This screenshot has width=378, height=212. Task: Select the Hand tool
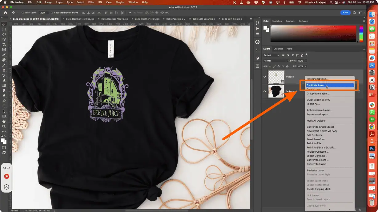pyautogui.click(x=4, y=121)
